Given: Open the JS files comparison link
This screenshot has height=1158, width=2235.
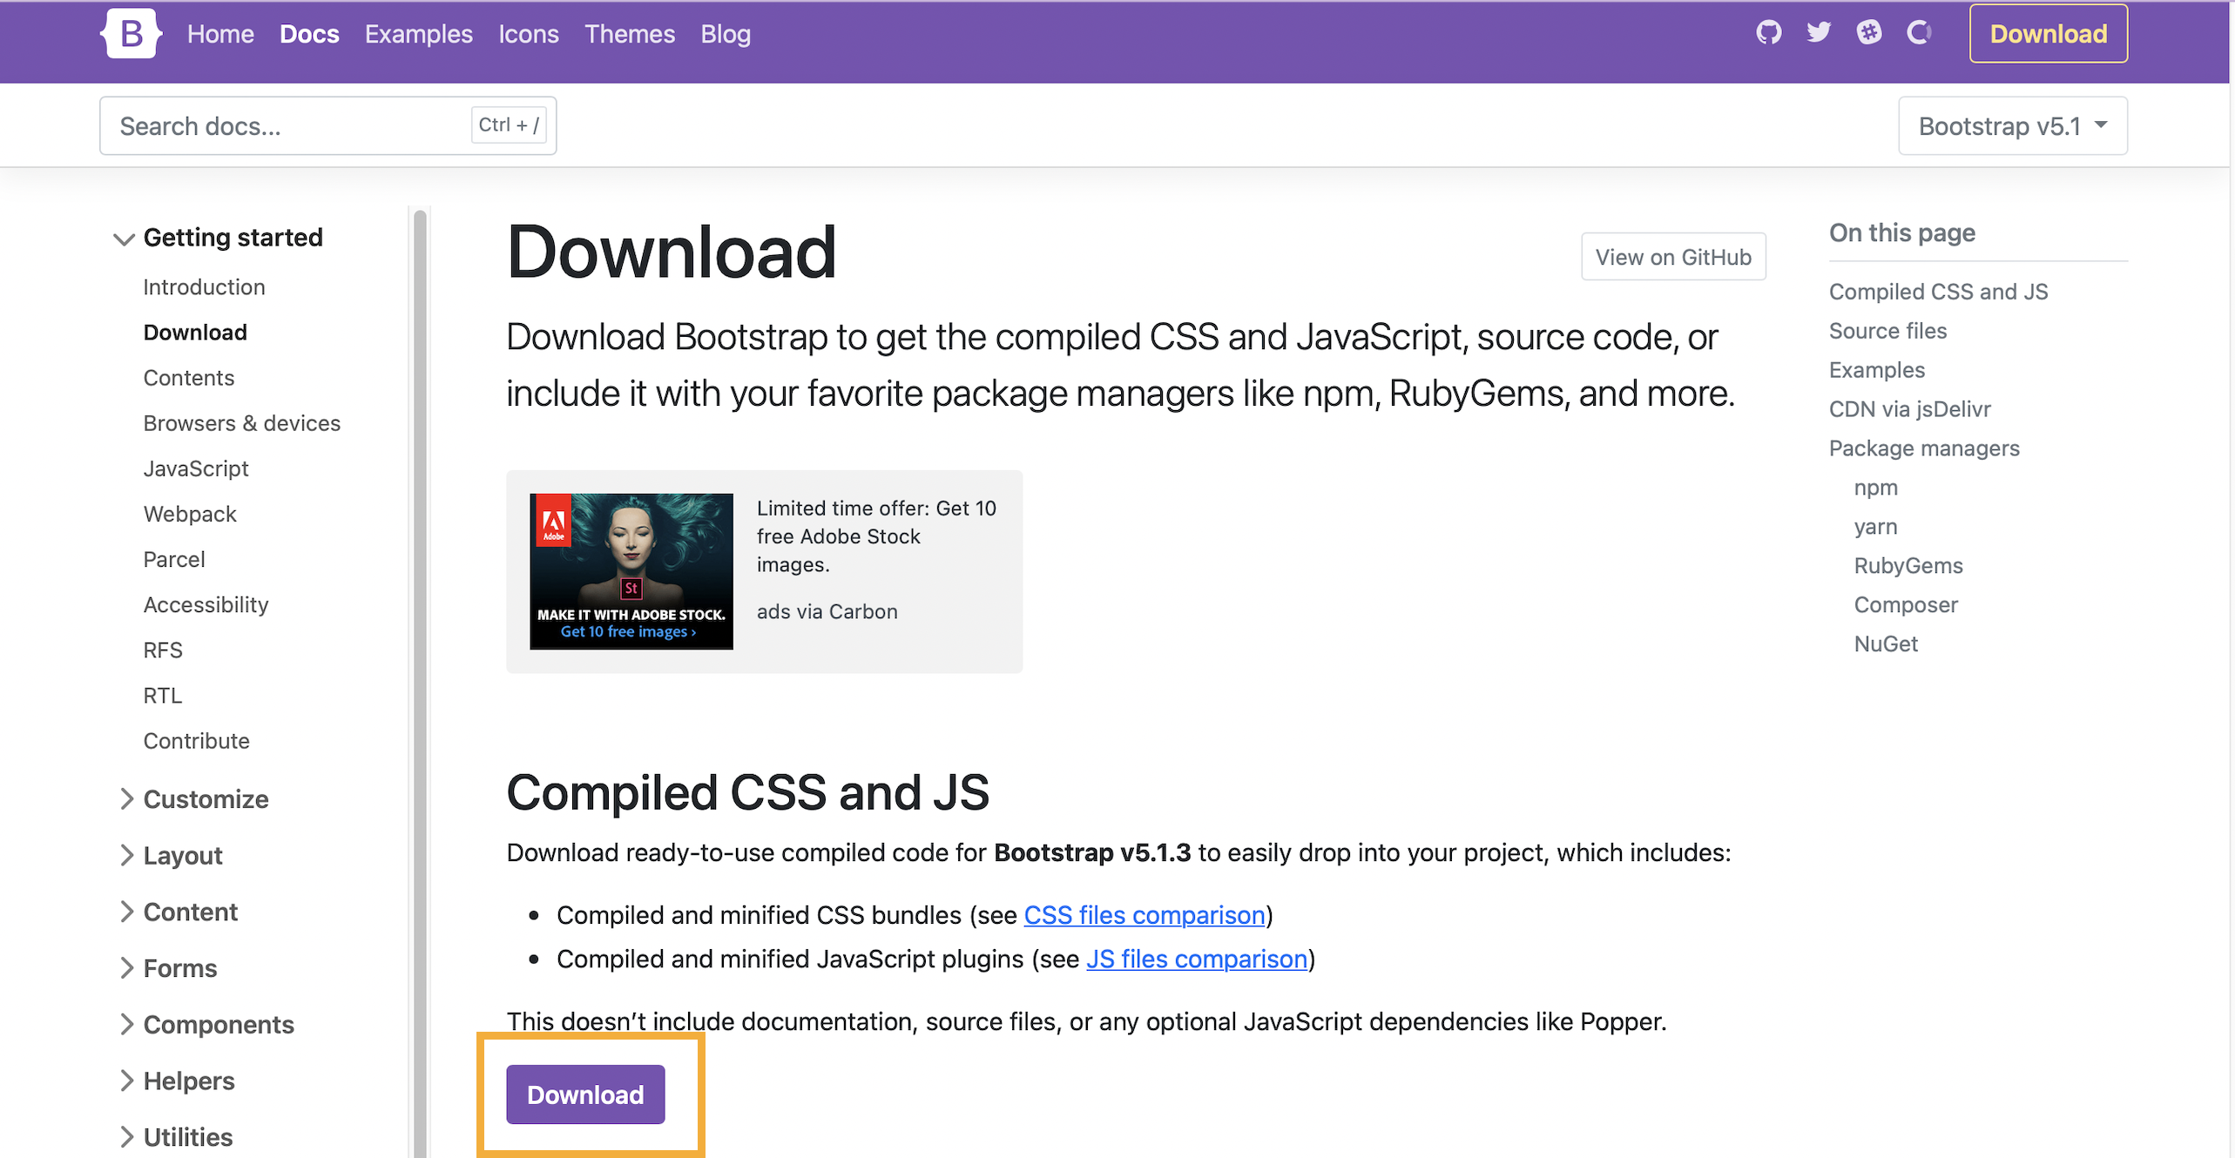Looking at the screenshot, I should [1196, 959].
